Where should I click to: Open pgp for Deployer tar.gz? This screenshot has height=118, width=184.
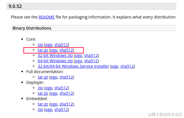54,94
